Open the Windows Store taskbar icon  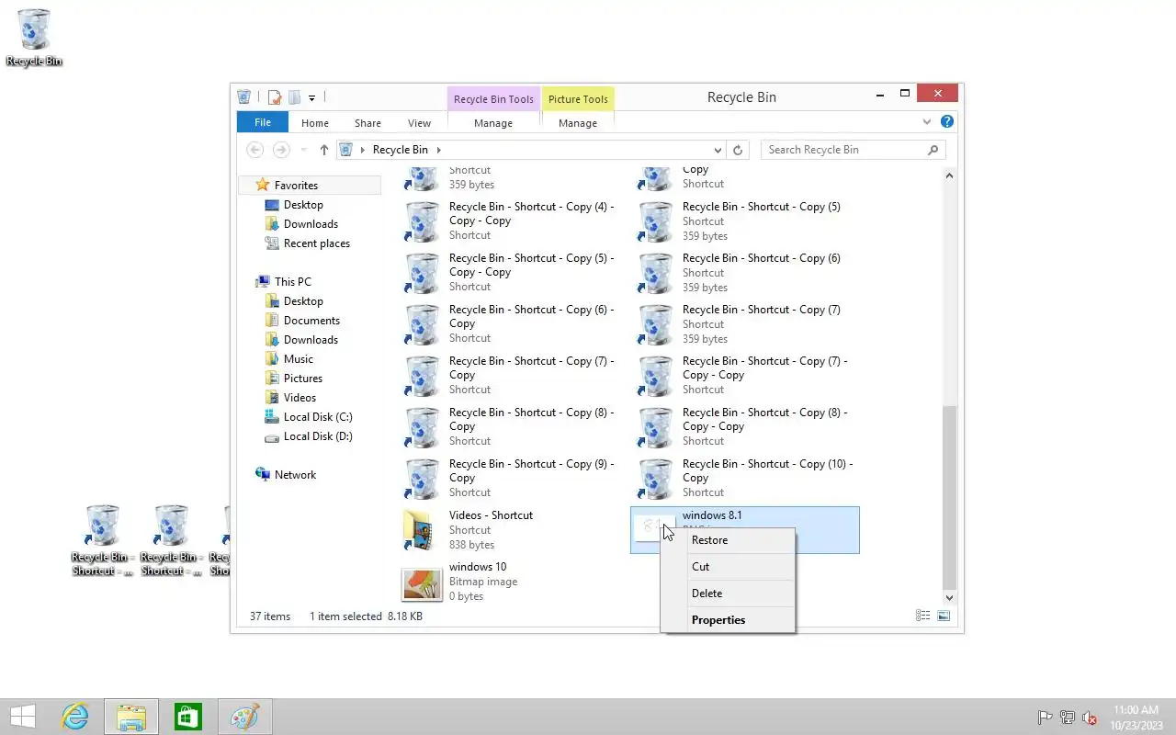coord(187,717)
